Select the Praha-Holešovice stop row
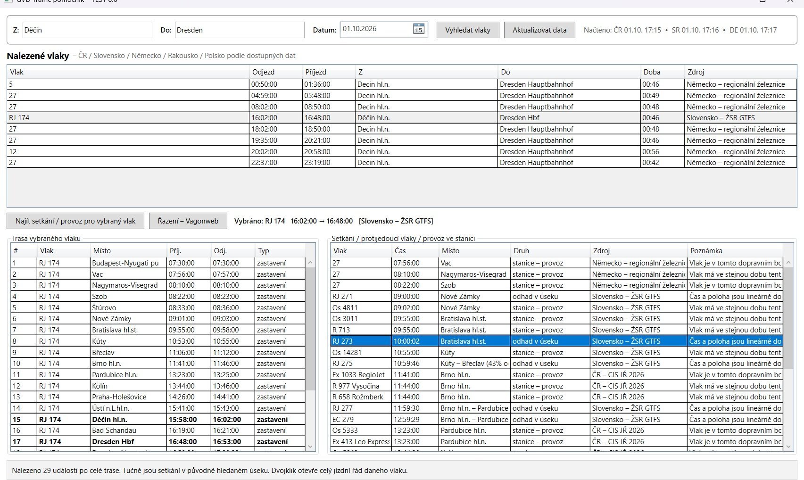Viewport: 804px width, 480px height. click(x=158, y=397)
